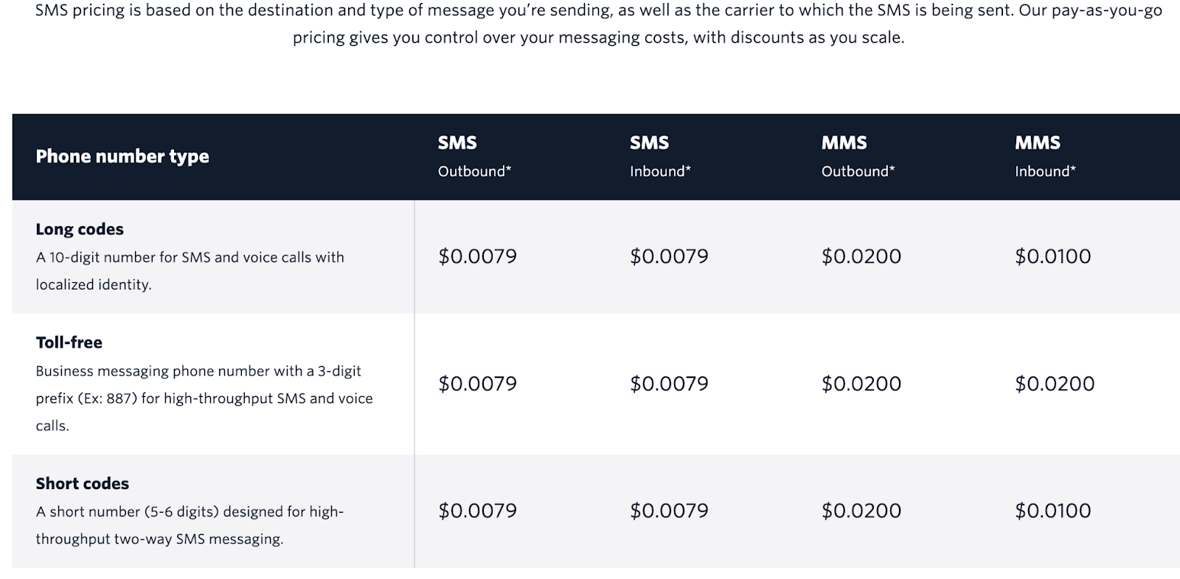The width and height of the screenshot is (1180, 579).
Task: Click the Long codes MMS Outbound price
Action: click(x=861, y=256)
